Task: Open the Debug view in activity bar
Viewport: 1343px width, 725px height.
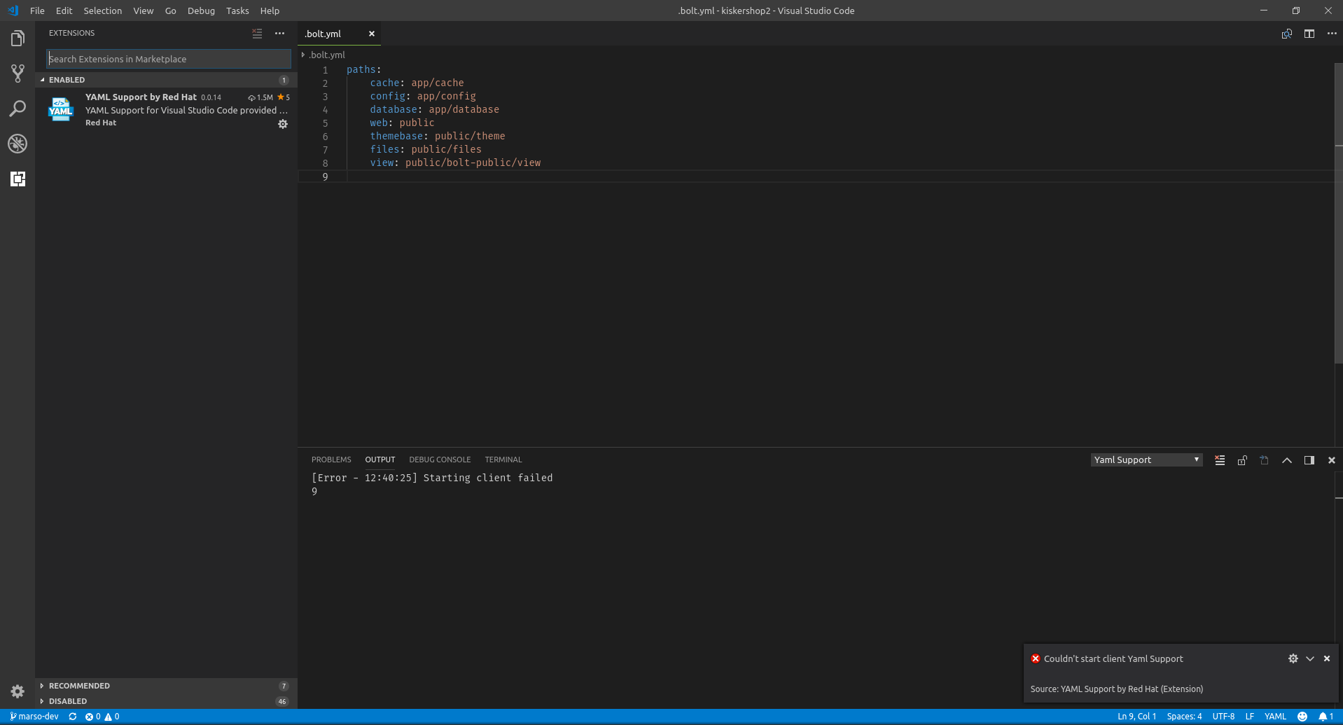Action: 18,144
